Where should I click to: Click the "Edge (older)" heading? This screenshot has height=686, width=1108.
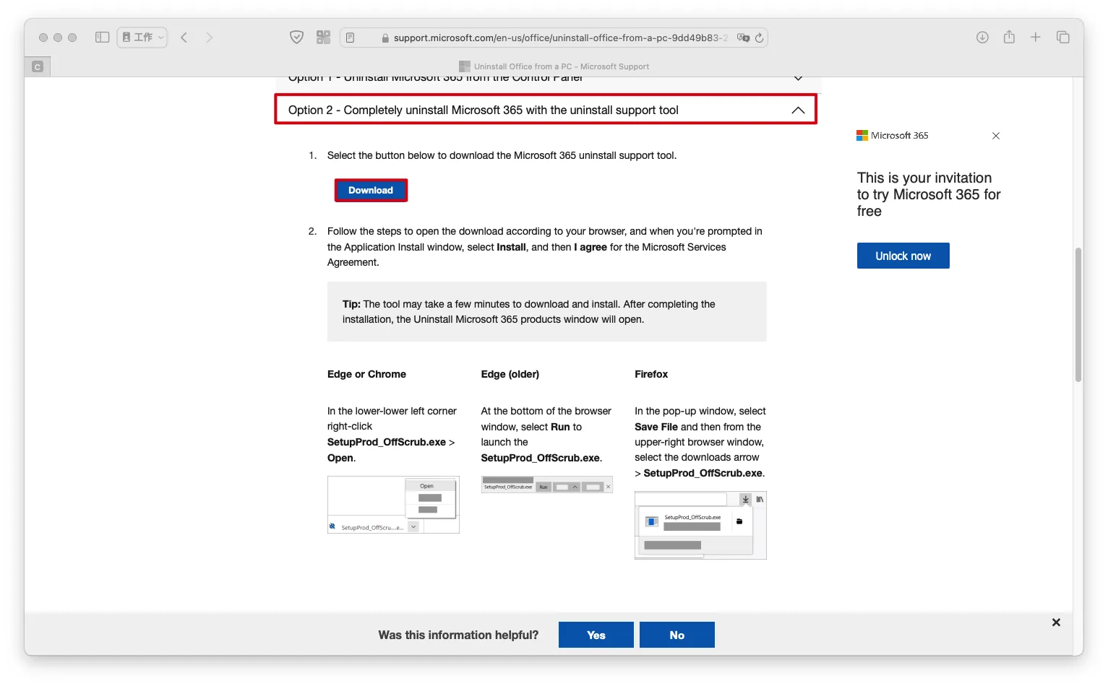[510, 374]
